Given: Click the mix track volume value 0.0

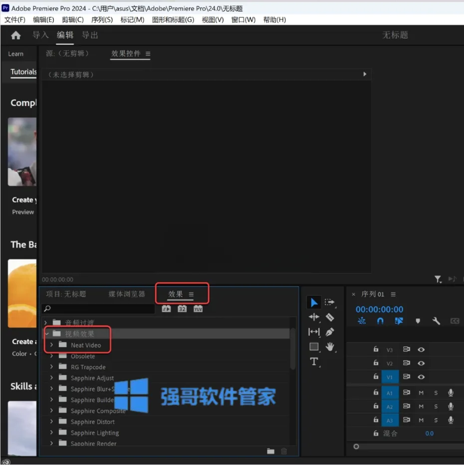Looking at the screenshot, I should pos(429,434).
